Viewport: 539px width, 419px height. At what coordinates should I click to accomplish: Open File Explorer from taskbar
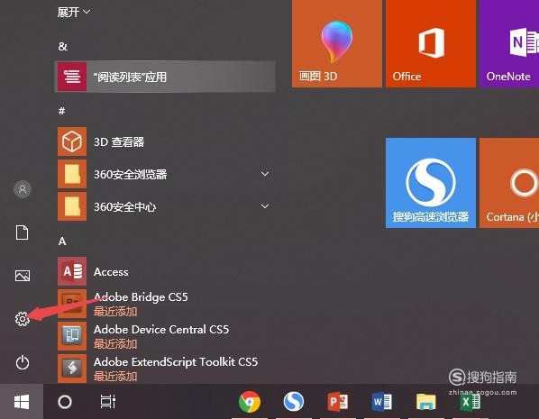(x=426, y=402)
